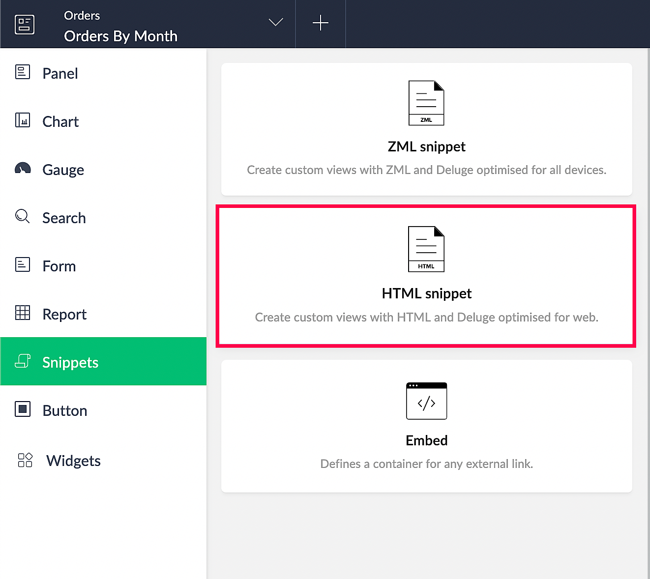Select the HTML snippet option

[x=426, y=293]
